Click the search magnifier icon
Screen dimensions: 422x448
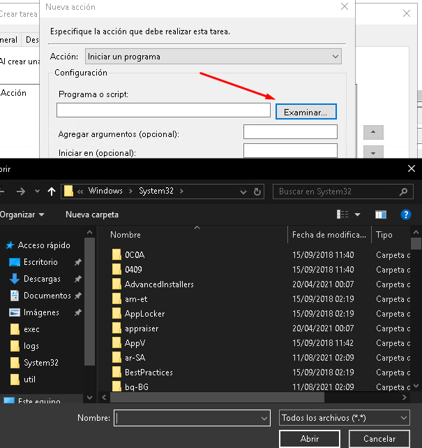coord(403,191)
